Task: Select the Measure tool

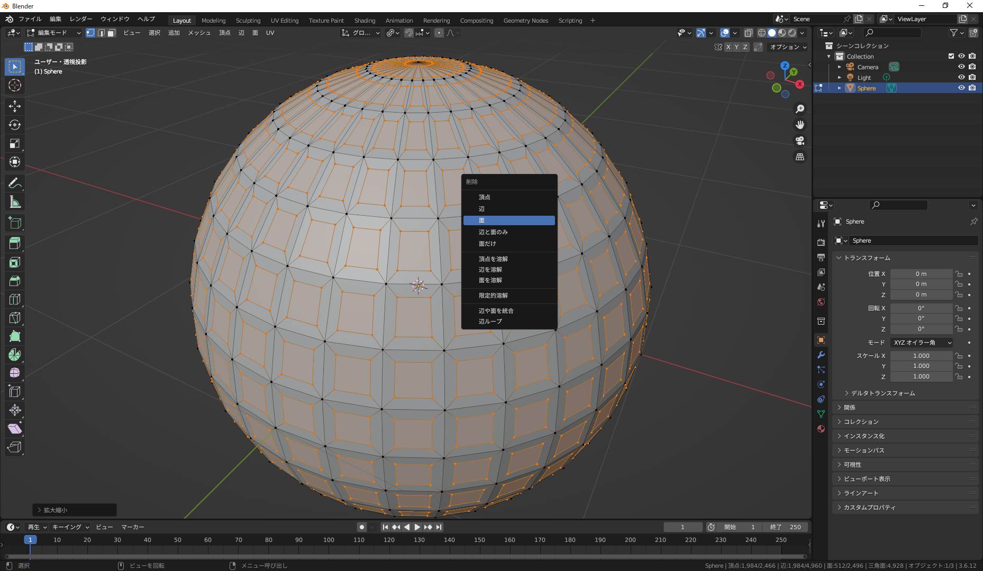Action: [x=14, y=201]
